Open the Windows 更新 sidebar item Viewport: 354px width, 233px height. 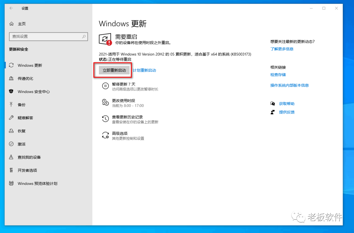click(x=48, y=65)
